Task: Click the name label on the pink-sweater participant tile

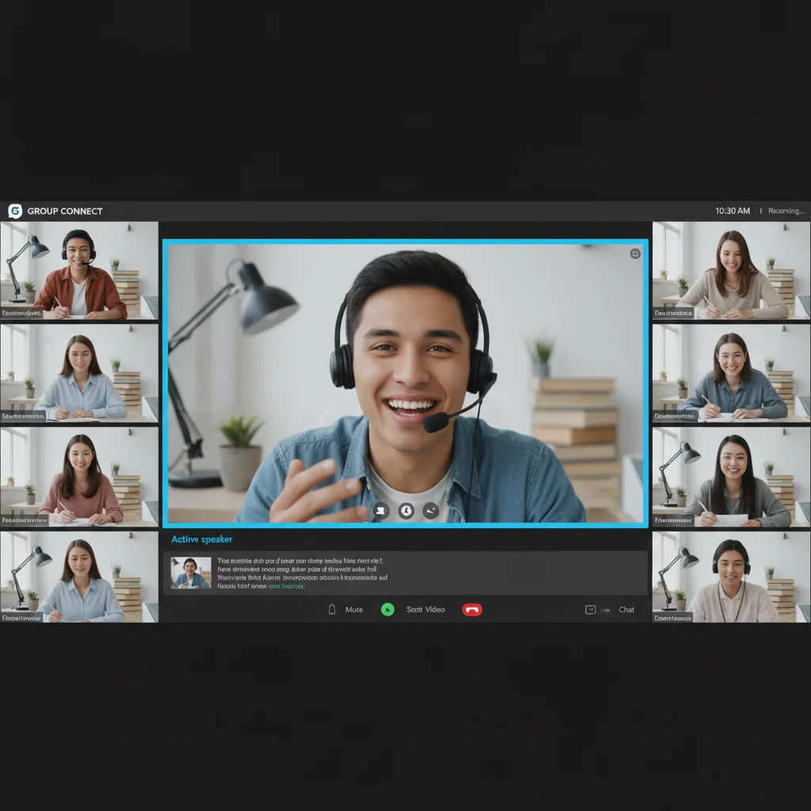Action: pyautogui.click(x=25, y=520)
